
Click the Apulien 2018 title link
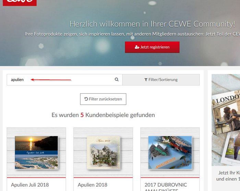93,185
